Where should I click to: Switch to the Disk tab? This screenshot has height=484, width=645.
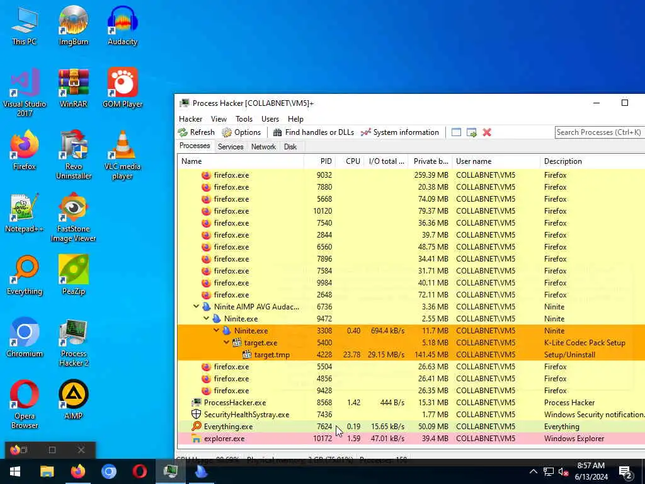[290, 146]
